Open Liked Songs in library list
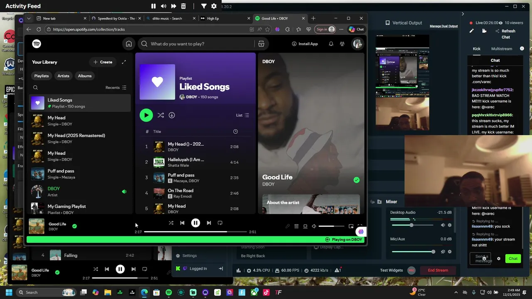Screen dimensions: 532x299 (80, 103)
